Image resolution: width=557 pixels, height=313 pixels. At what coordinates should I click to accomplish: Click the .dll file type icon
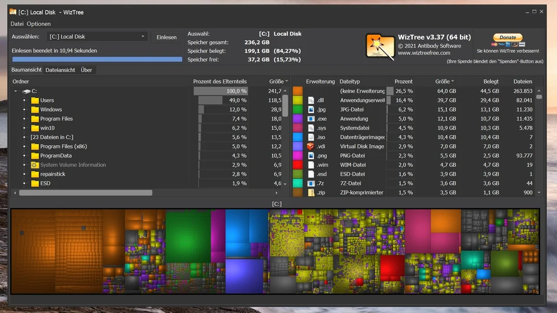[x=311, y=100]
